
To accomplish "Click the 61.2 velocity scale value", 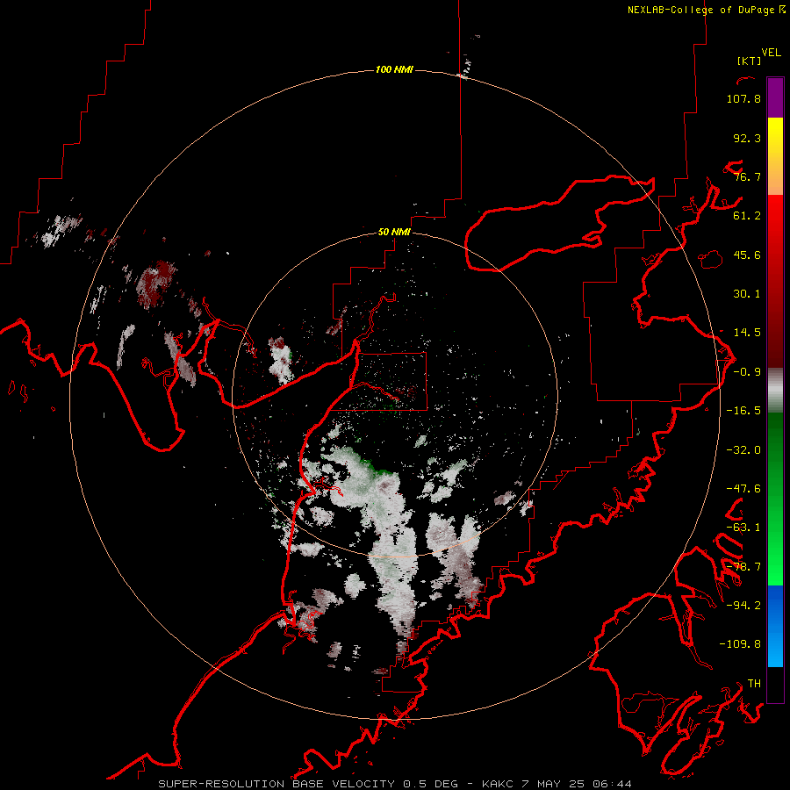I will [x=747, y=216].
